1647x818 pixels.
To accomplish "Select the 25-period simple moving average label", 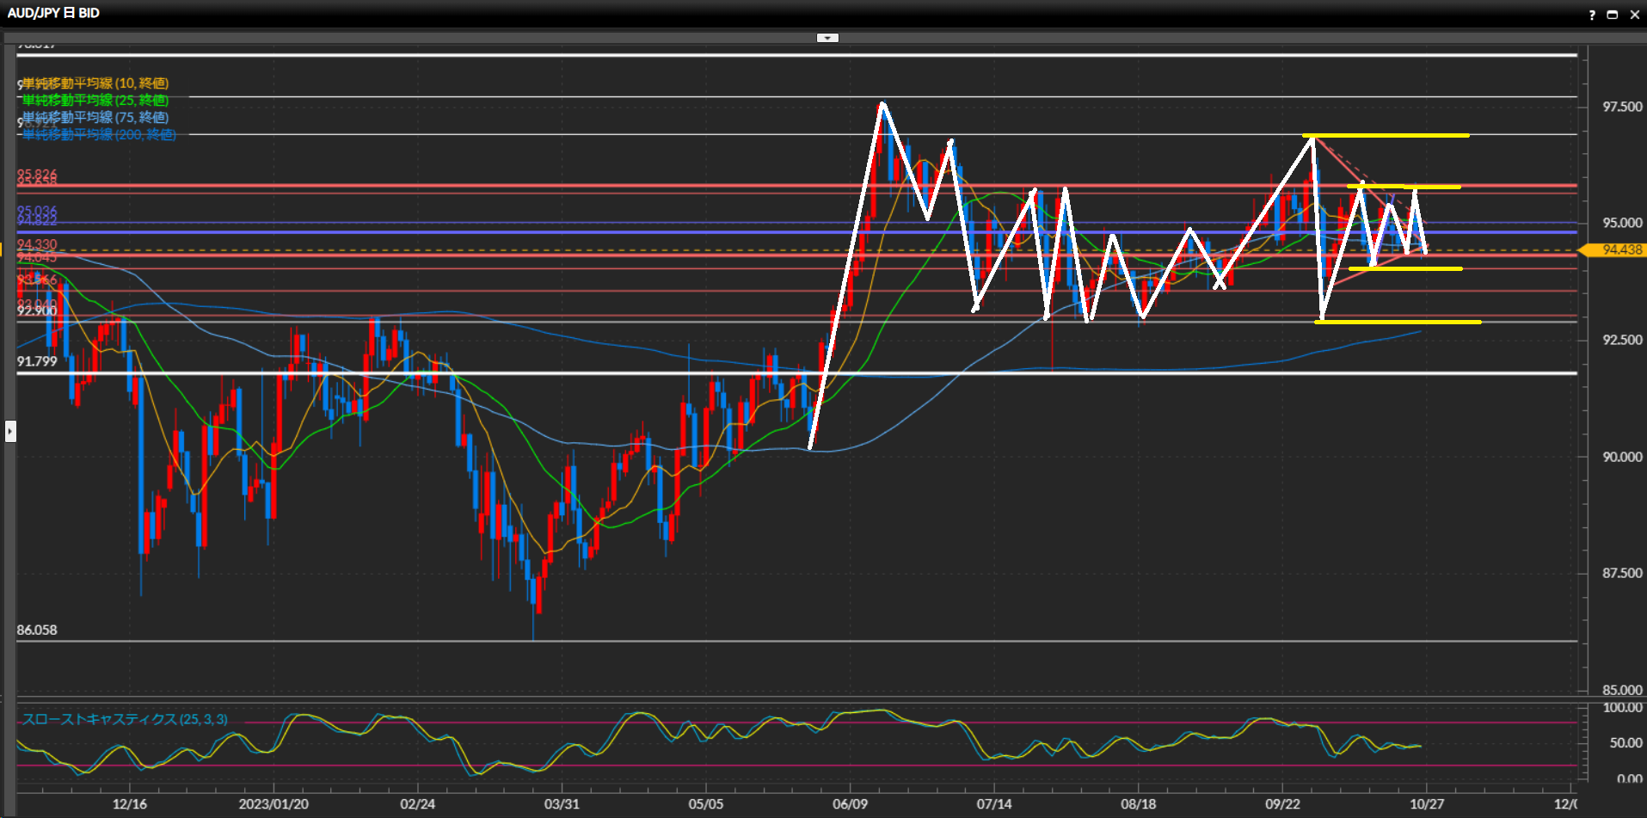I will click(x=95, y=101).
